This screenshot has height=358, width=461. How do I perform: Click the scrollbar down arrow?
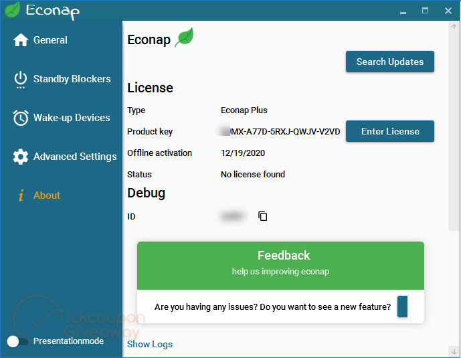pyautogui.click(x=454, y=351)
